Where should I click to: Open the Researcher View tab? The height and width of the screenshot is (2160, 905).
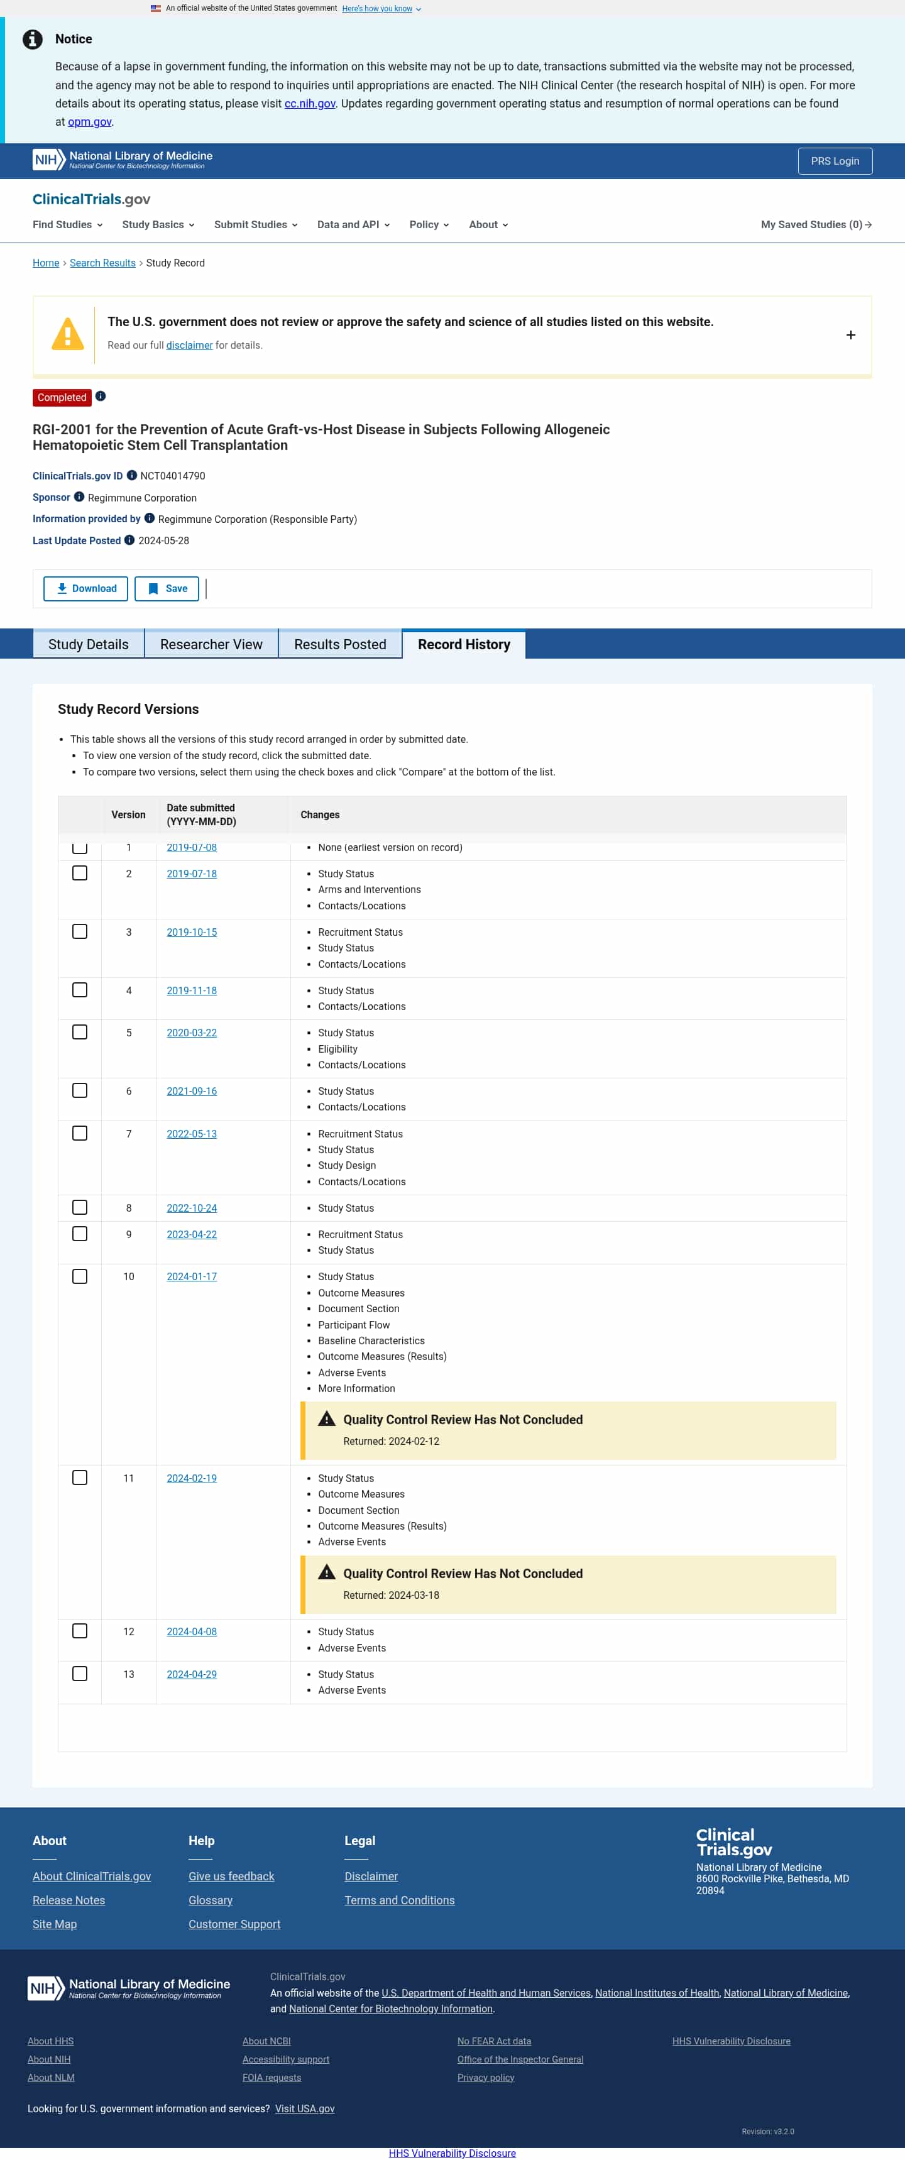point(211,644)
